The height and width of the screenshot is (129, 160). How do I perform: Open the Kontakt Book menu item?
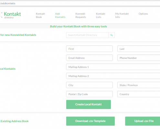coord(40,15)
